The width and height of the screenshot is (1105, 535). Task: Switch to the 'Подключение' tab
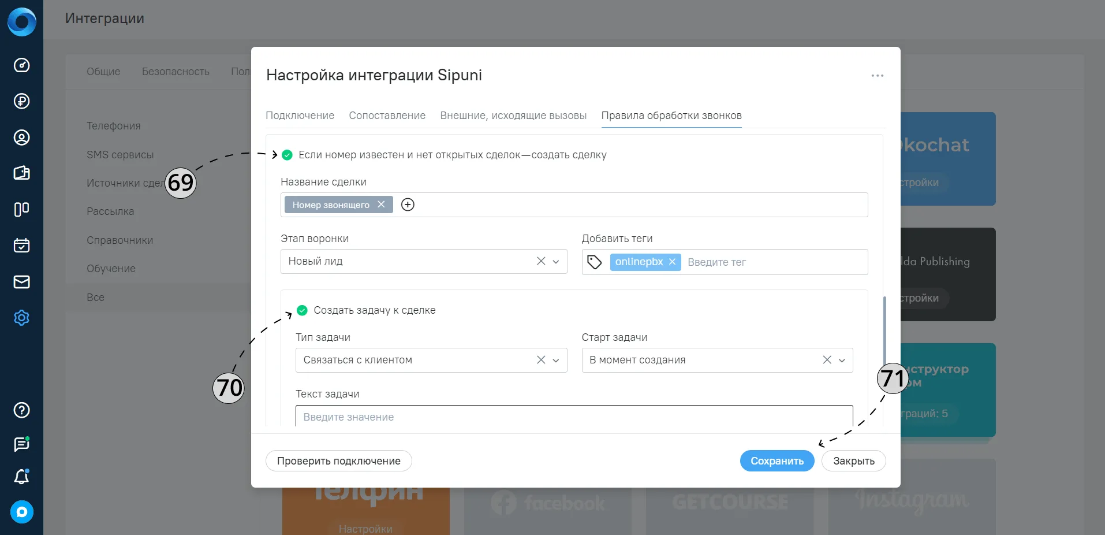[x=300, y=116]
